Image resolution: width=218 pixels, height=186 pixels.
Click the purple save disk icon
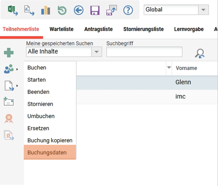95,10
